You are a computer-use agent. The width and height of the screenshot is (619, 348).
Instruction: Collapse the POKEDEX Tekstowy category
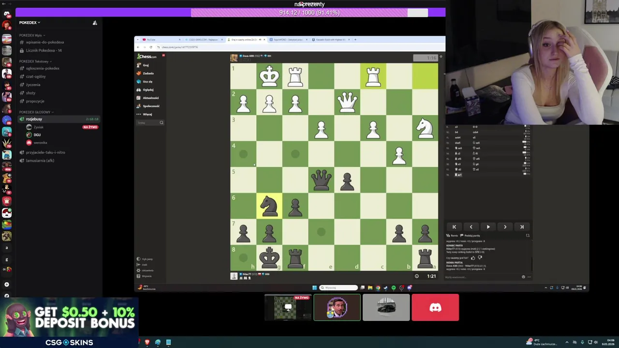point(35,61)
